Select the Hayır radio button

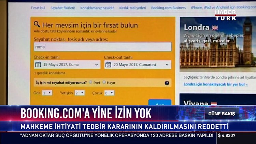[x=104, y=82]
